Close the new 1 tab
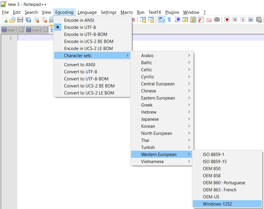The image size is (264, 209). [21, 30]
